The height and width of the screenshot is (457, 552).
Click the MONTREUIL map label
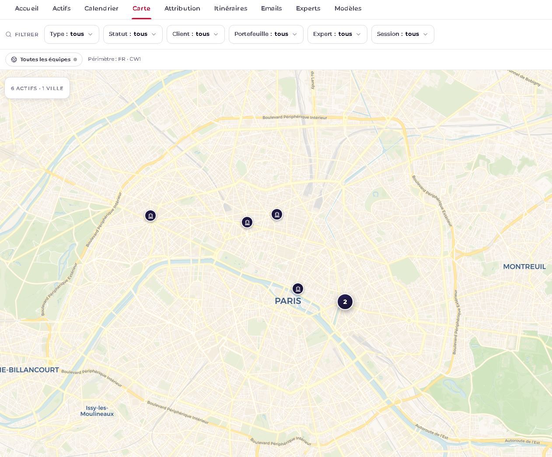pos(524,266)
